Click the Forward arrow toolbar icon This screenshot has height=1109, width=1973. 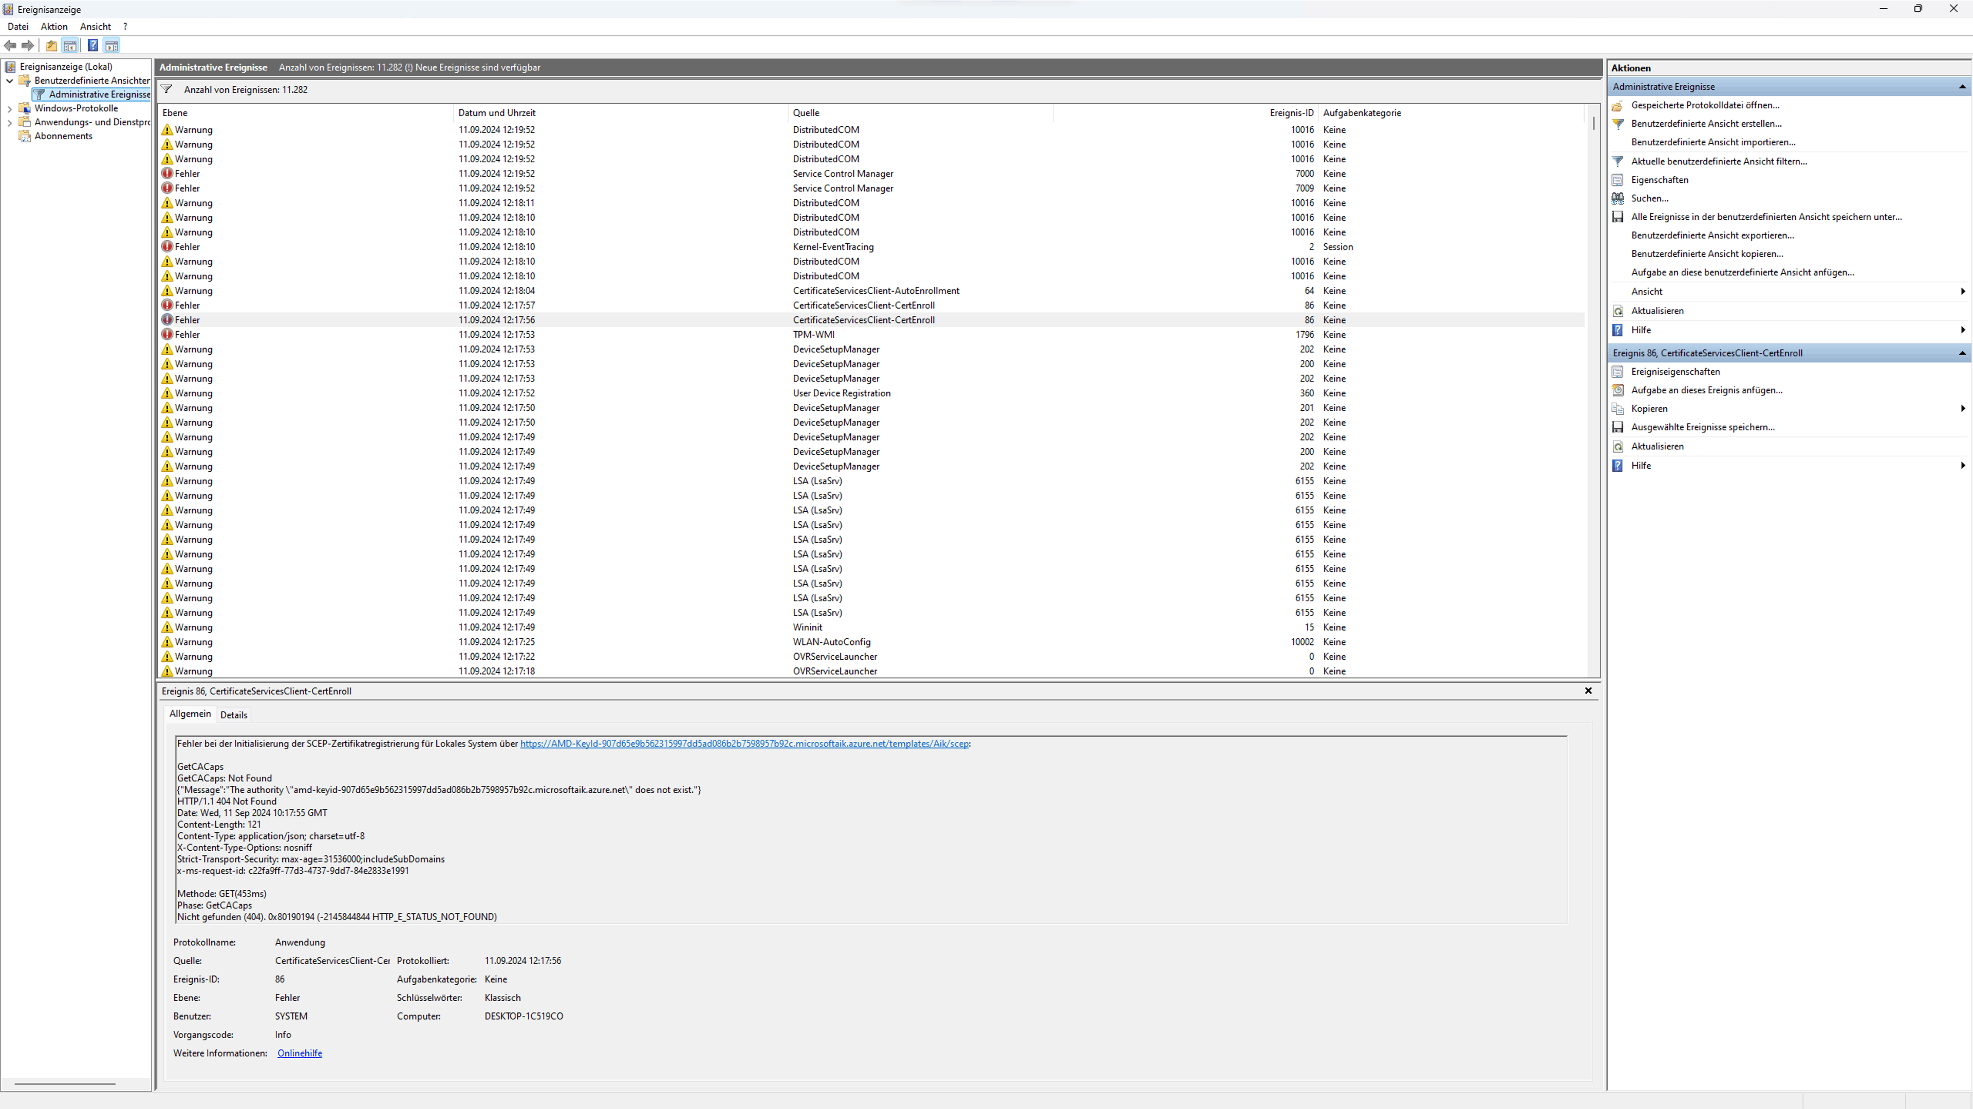point(28,46)
